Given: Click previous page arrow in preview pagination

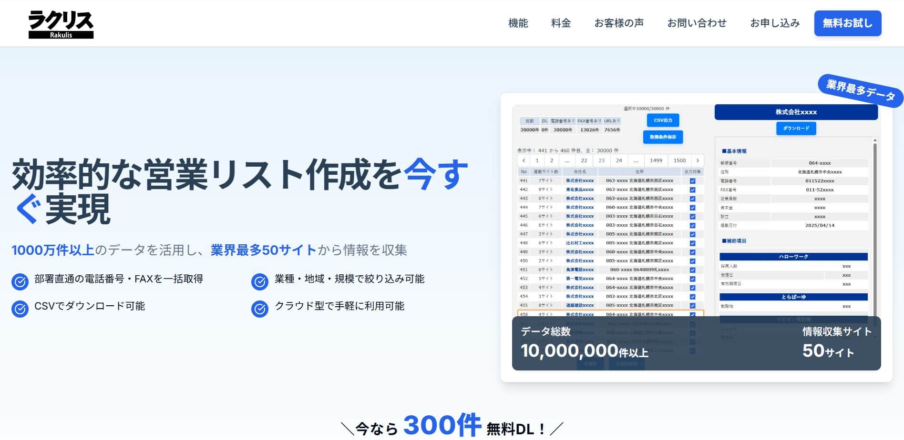Looking at the screenshot, I should pos(524,160).
